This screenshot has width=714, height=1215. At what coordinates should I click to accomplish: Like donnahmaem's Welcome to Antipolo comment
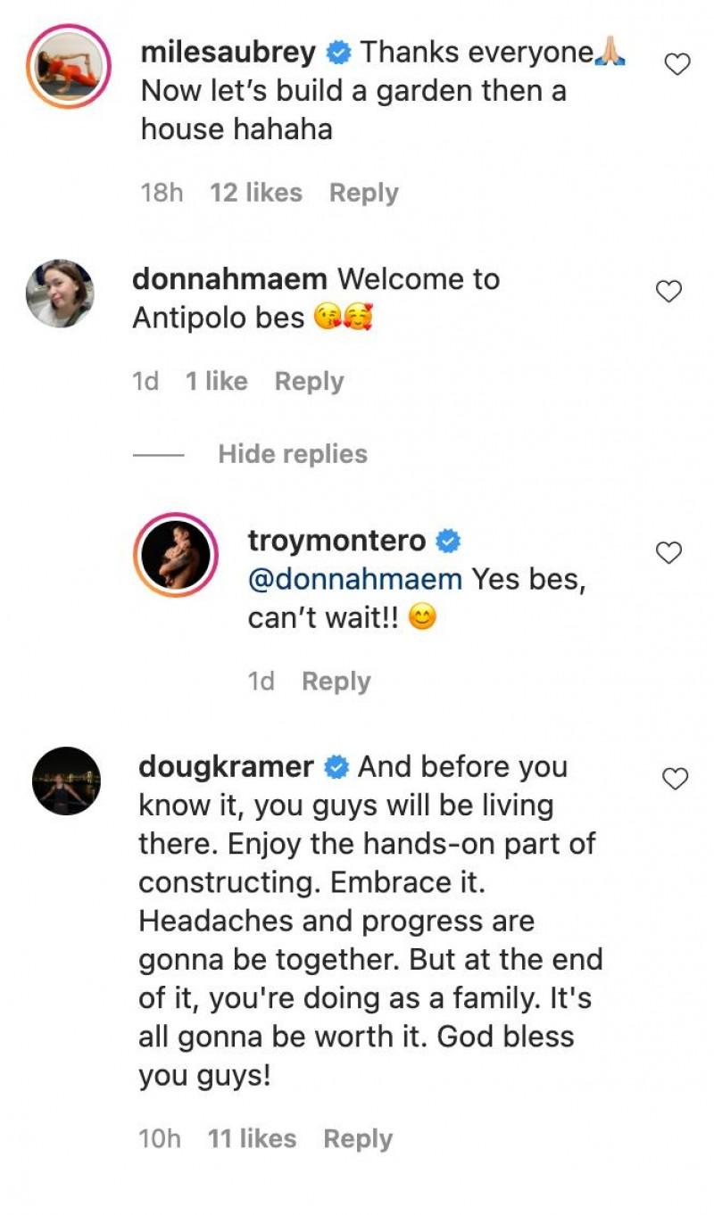tap(668, 291)
